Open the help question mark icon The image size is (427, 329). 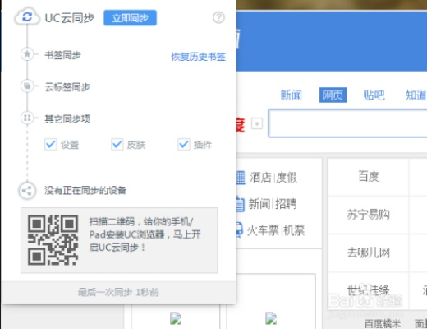click(x=218, y=17)
